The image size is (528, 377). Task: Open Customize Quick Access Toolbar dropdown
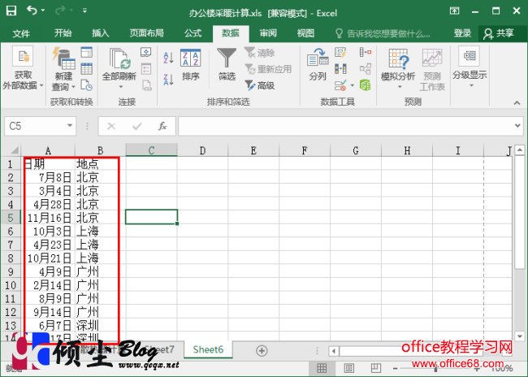tap(84, 11)
